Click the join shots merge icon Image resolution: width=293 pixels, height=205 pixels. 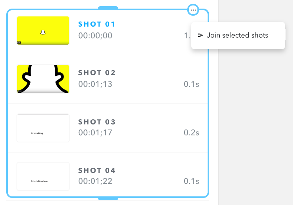(x=200, y=35)
